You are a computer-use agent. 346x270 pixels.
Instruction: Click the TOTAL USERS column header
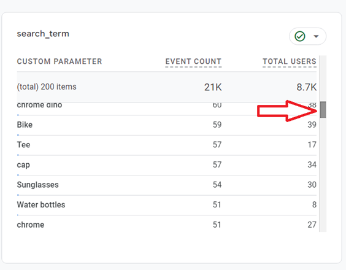click(290, 61)
